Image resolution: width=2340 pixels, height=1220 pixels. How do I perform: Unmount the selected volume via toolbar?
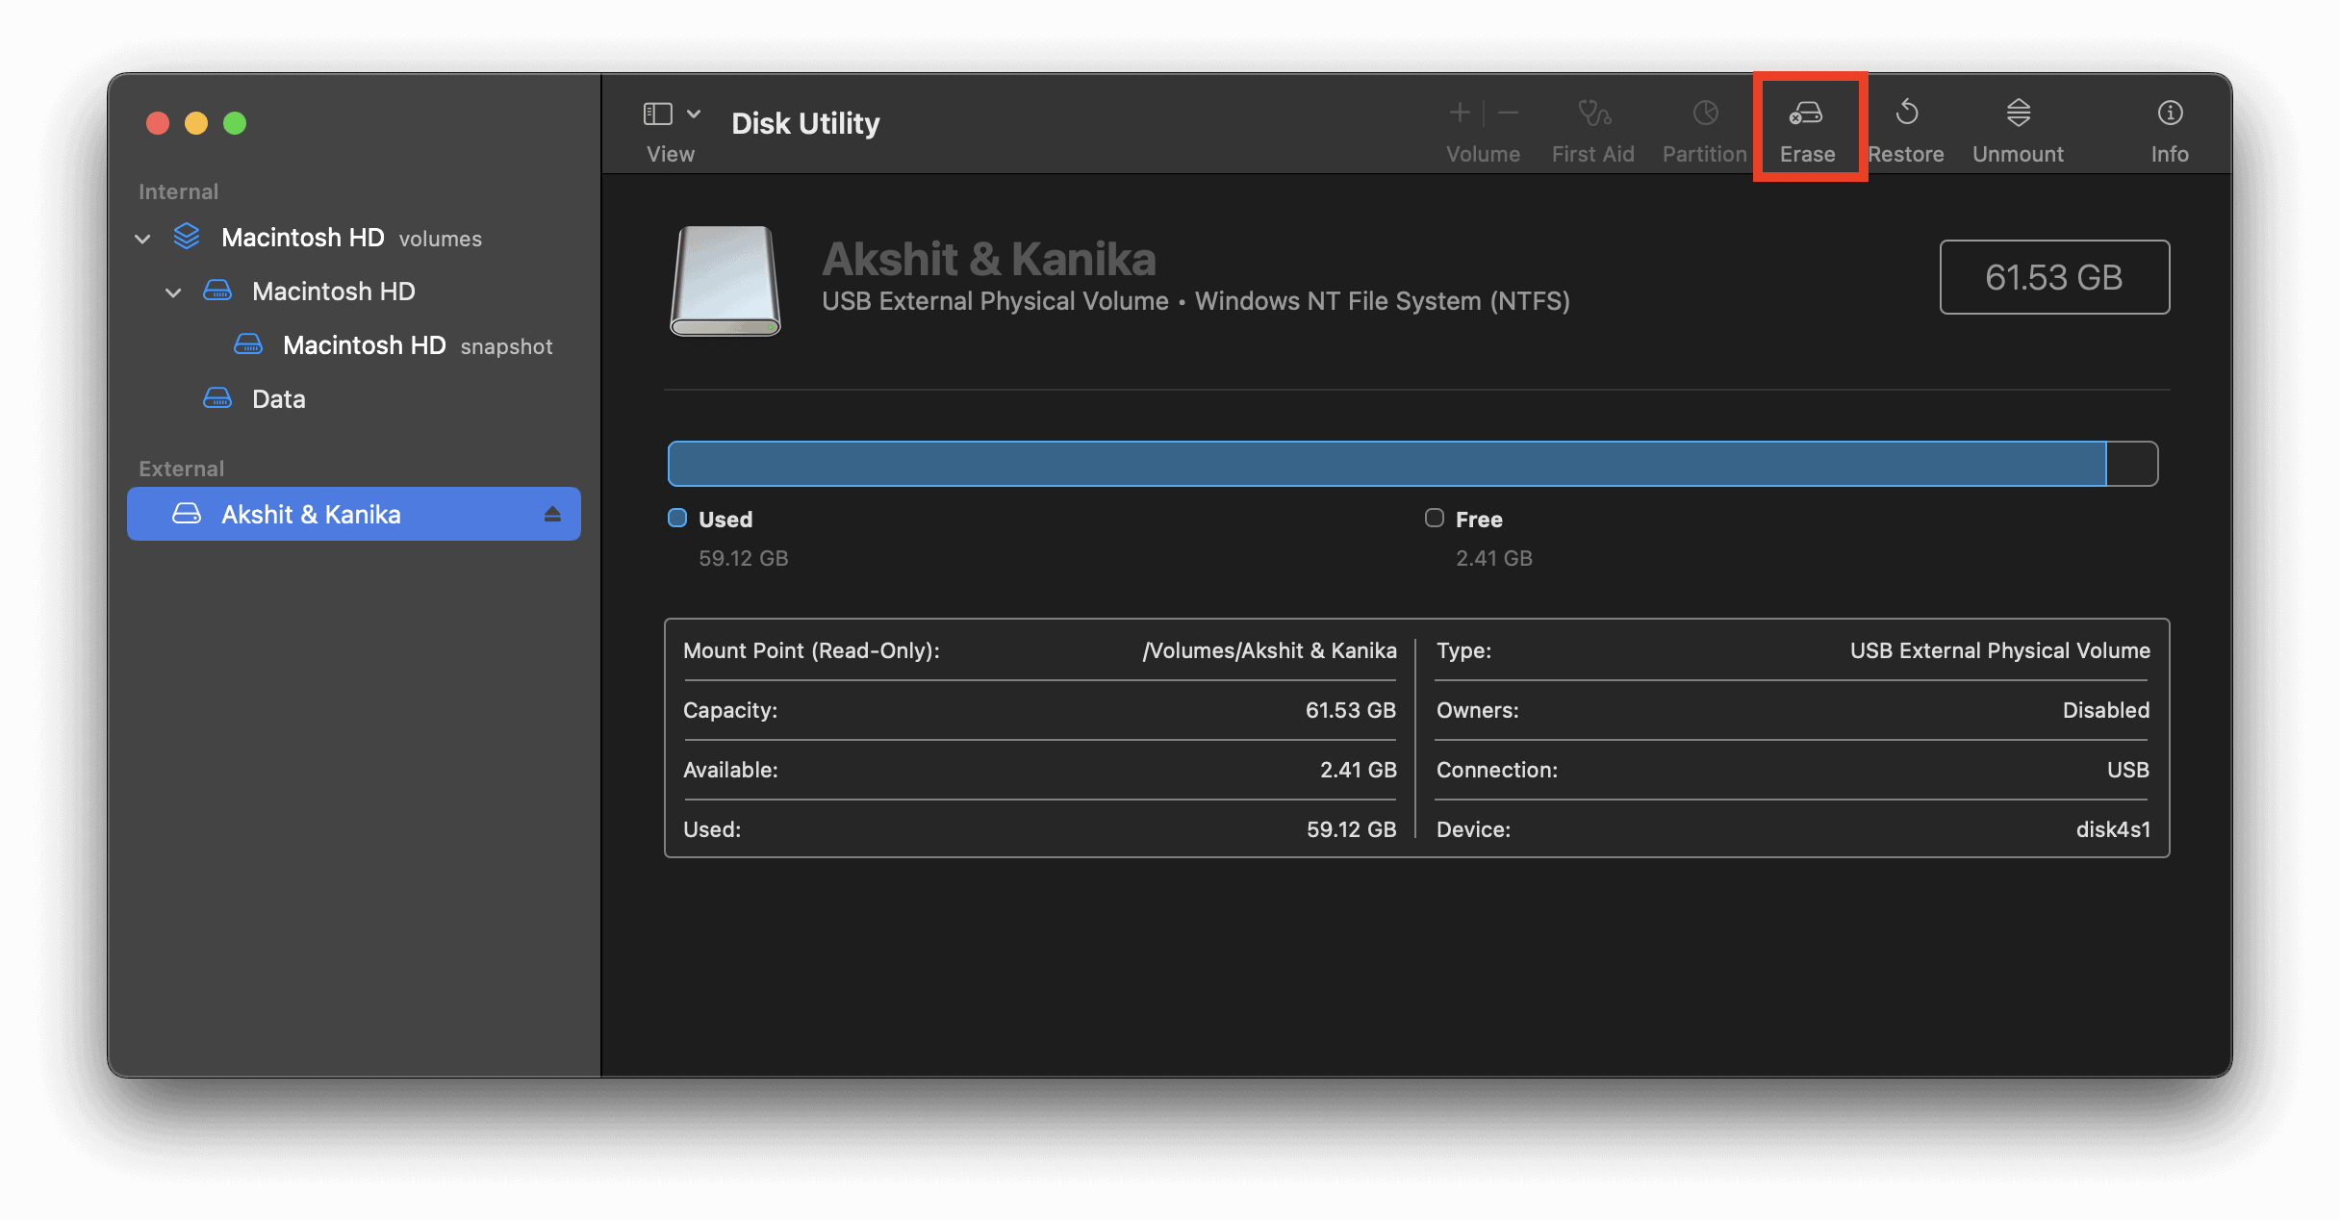click(x=2018, y=114)
